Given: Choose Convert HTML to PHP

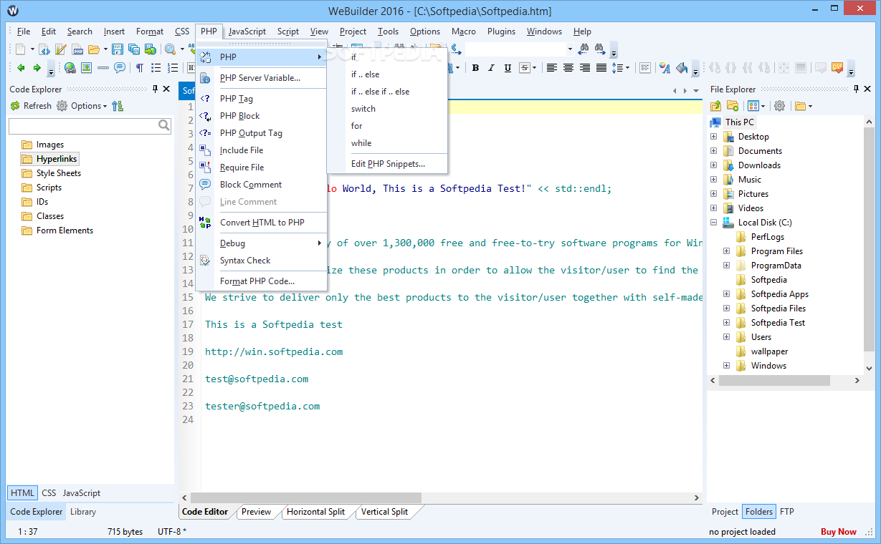Looking at the screenshot, I should 262,223.
